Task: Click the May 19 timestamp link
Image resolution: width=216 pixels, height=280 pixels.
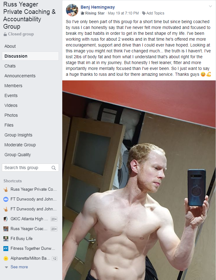Action: (123, 13)
